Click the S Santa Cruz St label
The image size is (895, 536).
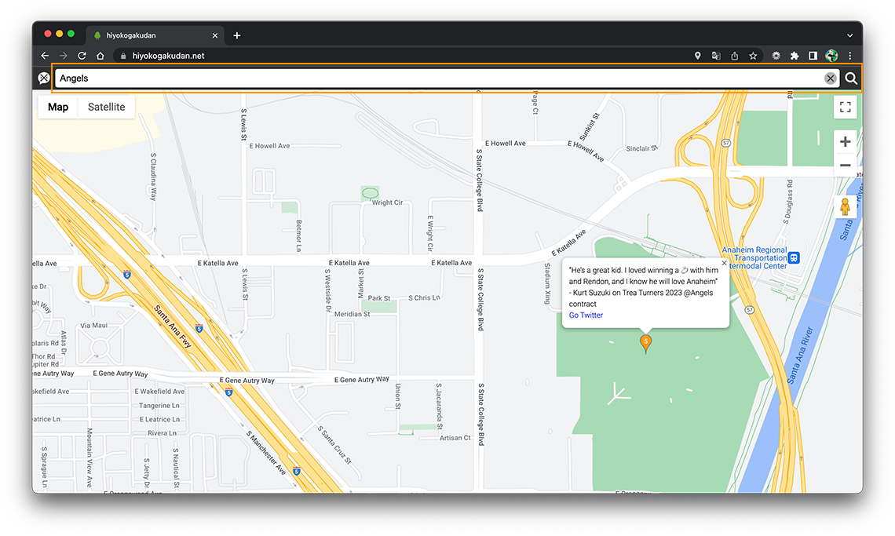335,445
